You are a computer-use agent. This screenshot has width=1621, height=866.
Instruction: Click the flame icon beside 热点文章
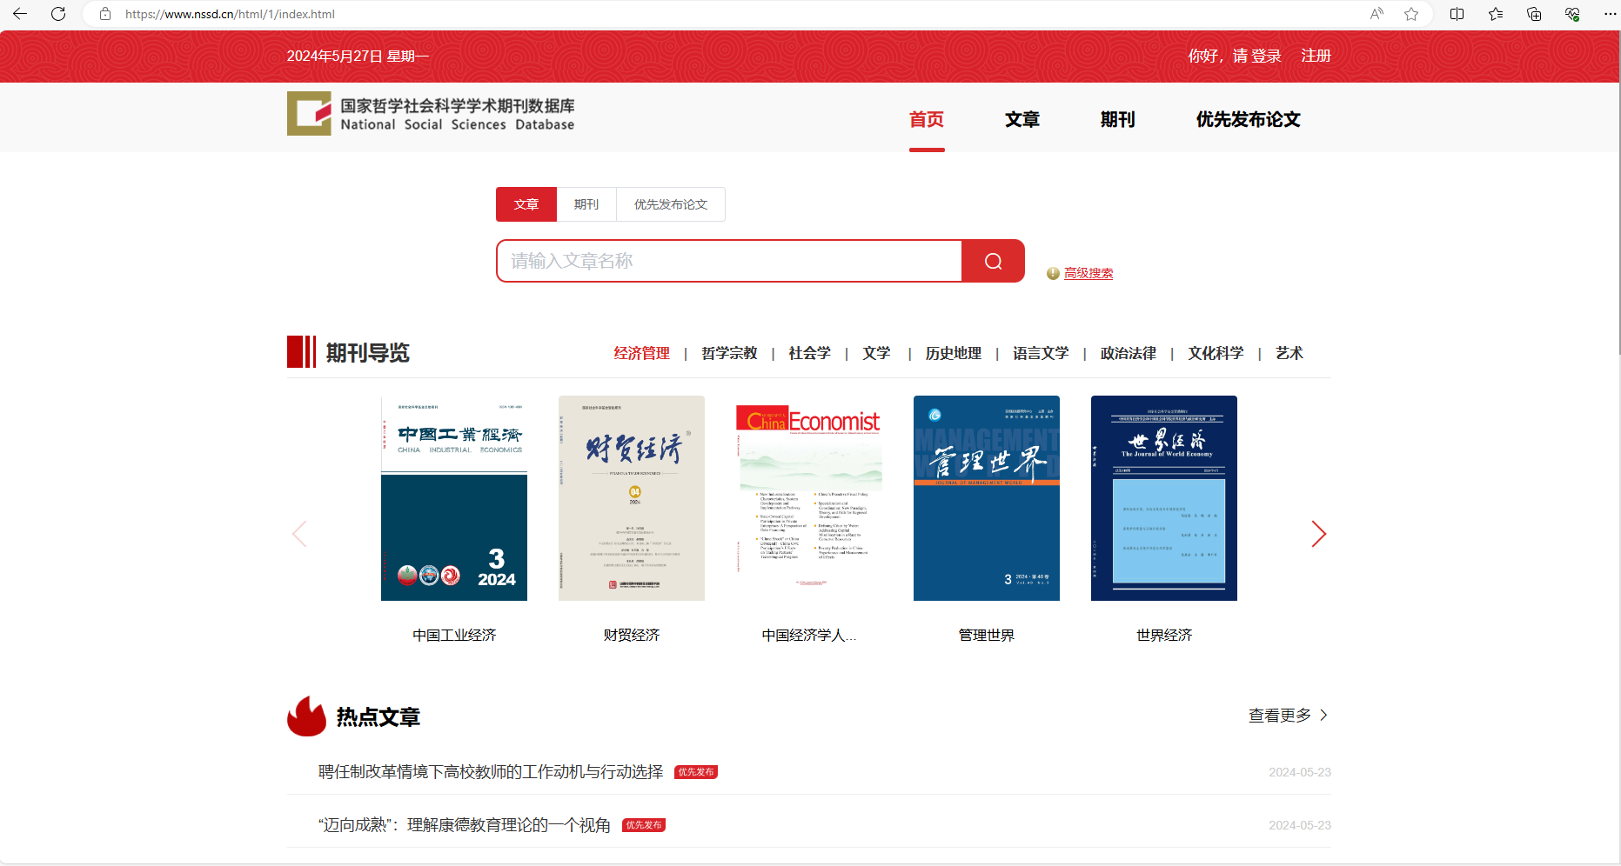point(306,716)
